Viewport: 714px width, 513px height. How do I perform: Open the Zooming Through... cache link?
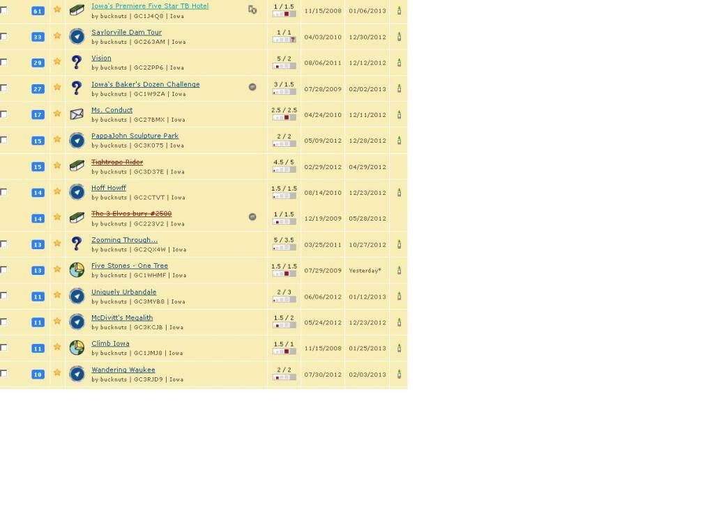tap(124, 240)
